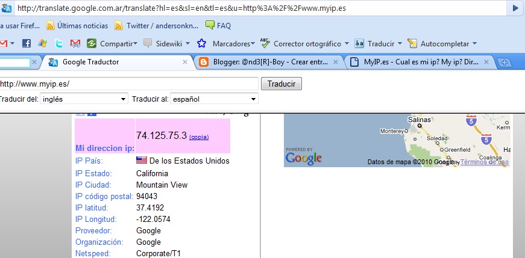Image resolution: width=525 pixels, height=258 pixels.
Task: Click the Autocompletar toolbar icon
Action: [412, 43]
